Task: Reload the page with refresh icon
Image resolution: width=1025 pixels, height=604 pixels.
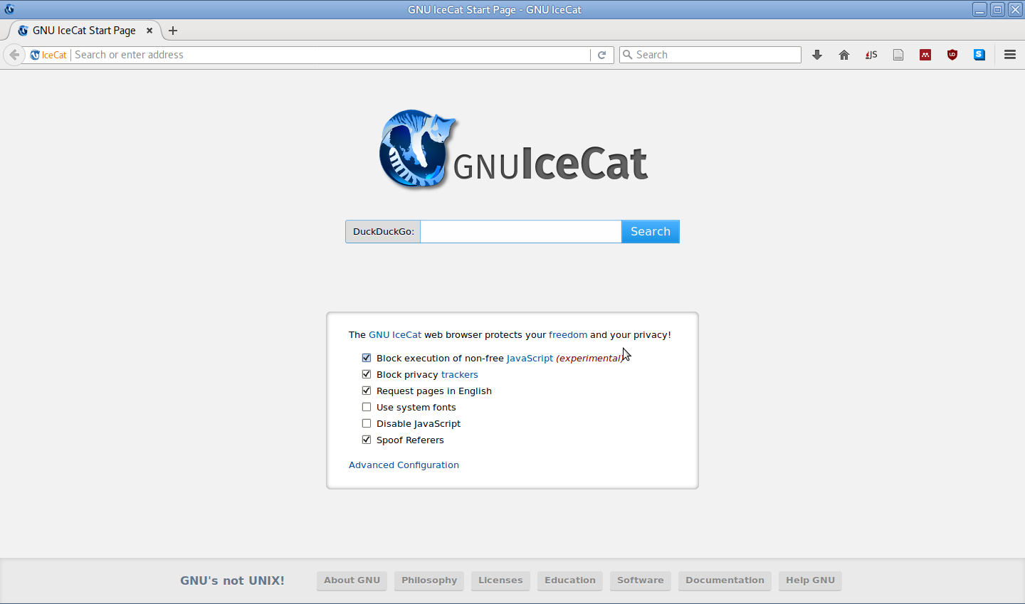Action: pyautogui.click(x=601, y=55)
